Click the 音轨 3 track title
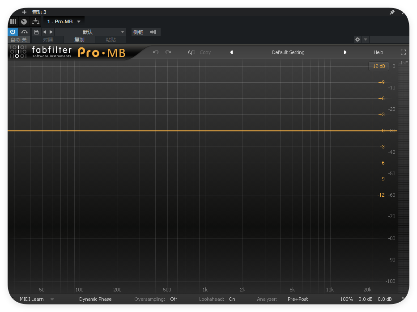417x312 pixels. click(39, 12)
